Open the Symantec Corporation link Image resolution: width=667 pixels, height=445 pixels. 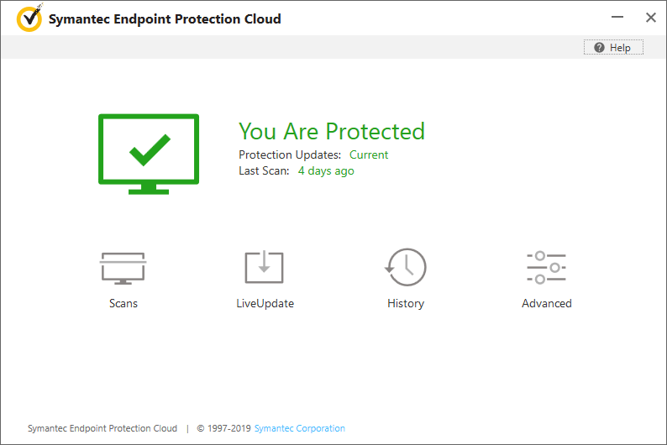[x=300, y=428]
